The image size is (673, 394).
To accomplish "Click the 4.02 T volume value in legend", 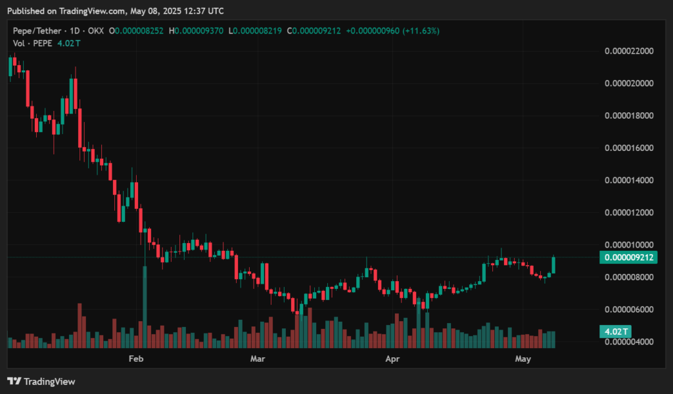I will [68, 43].
